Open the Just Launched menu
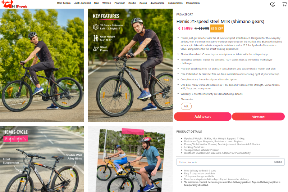The image size is (288, 192). pyautogui.click(x=82, y=3)
